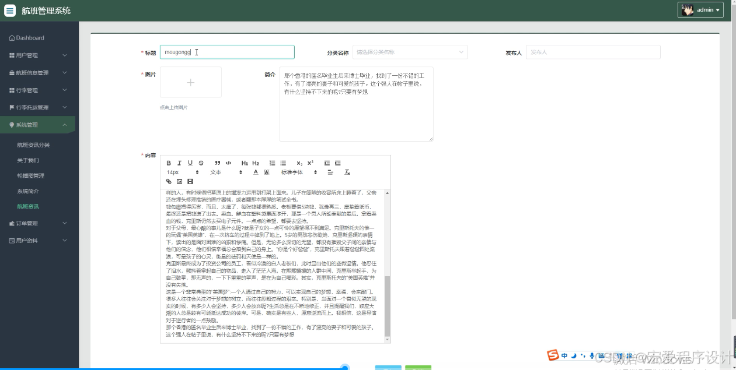Image resolution: width=736 pixels, height=370 pixels.
Task: Insert an image into the editor
Action: (x=180, y=182)
